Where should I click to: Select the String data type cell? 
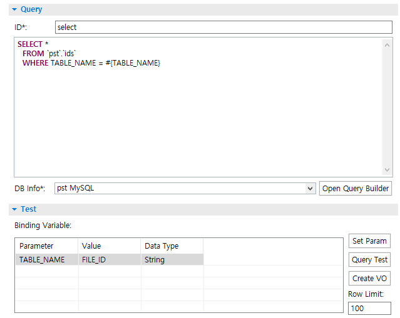pos(172,260)
